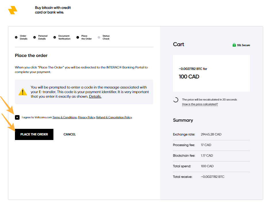Click the grey Status Check step dot
Screen dimensions: 266x203
[99, 37]
